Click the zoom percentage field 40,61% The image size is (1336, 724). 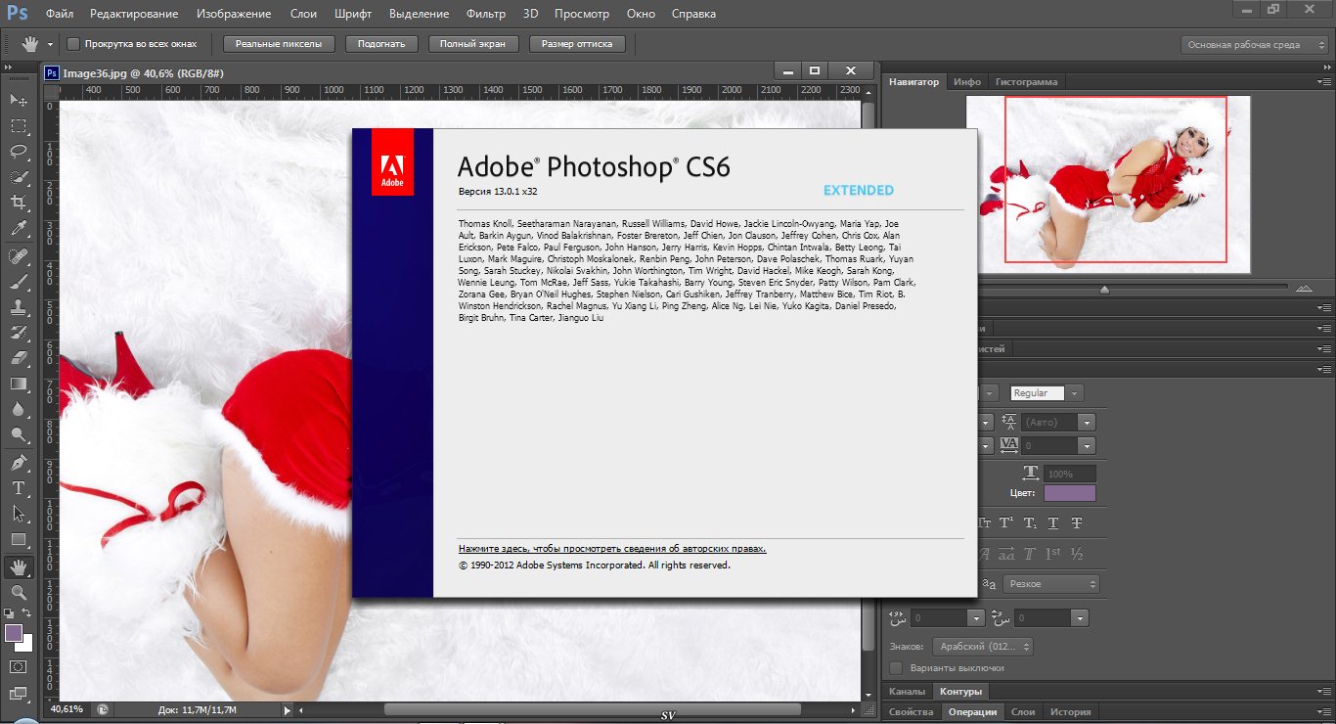67,708
